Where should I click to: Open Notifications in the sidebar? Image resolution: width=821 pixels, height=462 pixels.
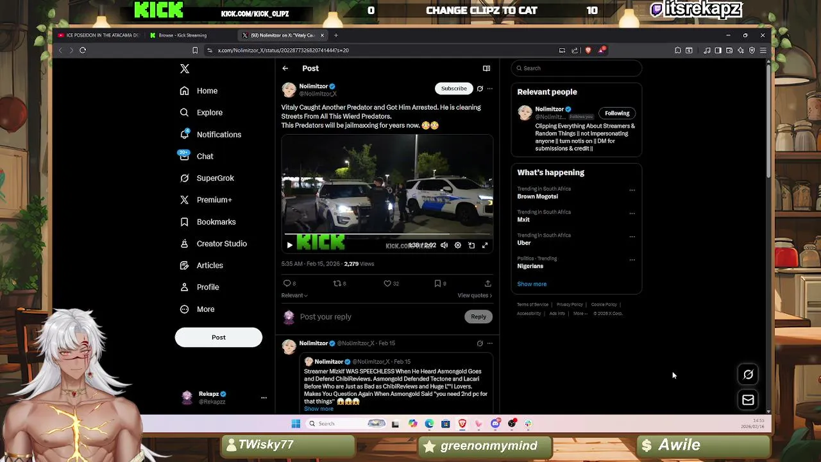point(210,135)
